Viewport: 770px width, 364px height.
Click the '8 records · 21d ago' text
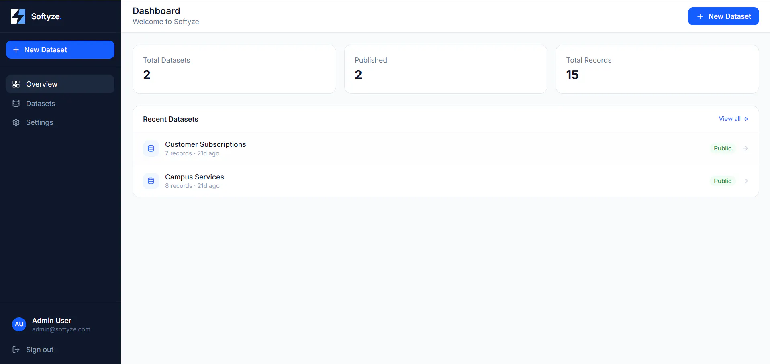coord(192,186)
